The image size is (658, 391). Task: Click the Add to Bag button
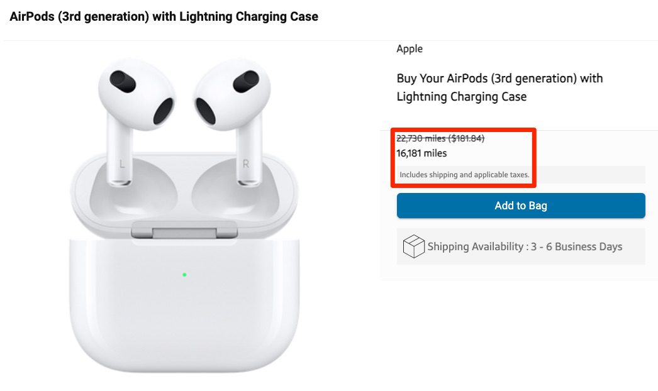pyautogui.click(x=521, y=206)
